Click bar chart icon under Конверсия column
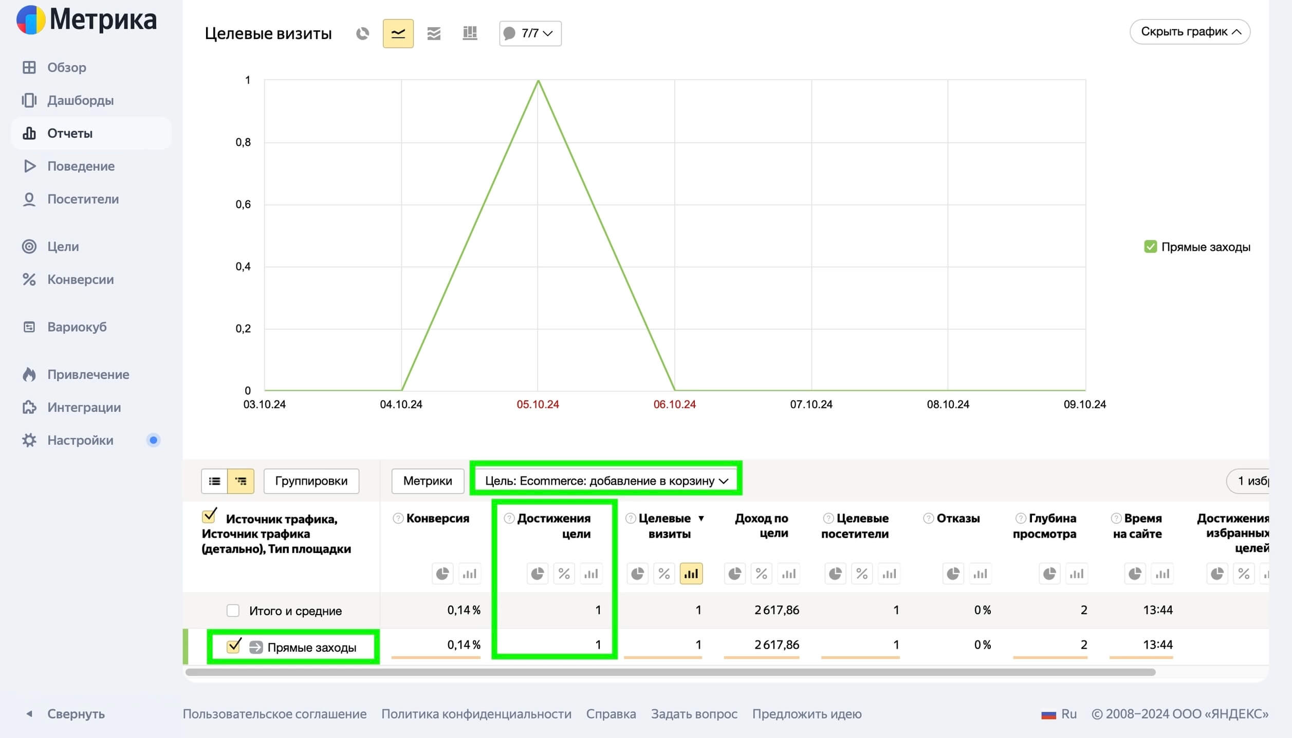The width and height of the screenshot is (1292, 738). (469, 574)
